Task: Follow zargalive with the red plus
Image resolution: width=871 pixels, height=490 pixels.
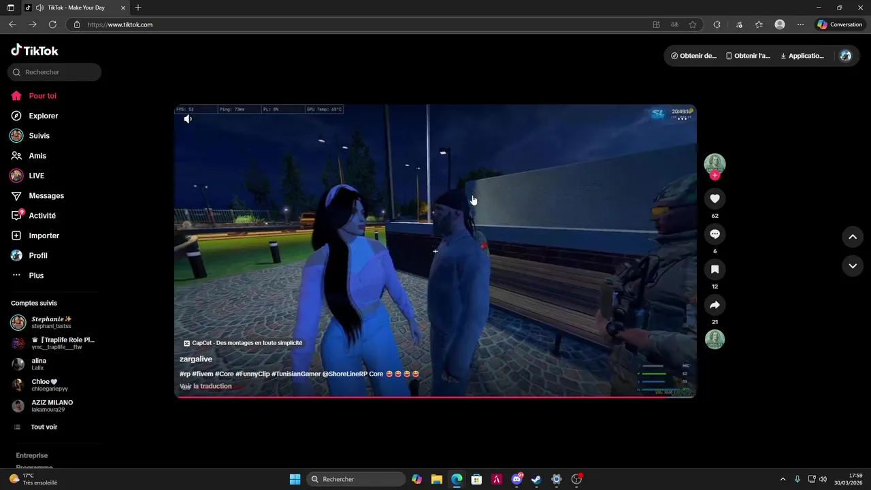Action: (x=714, y=176)
